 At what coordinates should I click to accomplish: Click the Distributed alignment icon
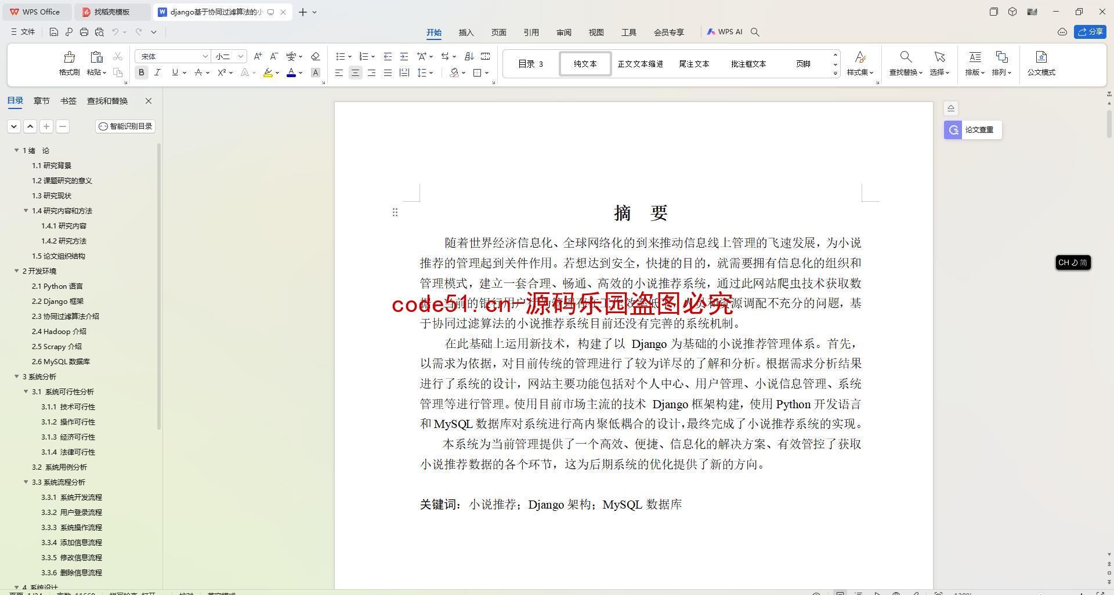click(x=404, y=72)
